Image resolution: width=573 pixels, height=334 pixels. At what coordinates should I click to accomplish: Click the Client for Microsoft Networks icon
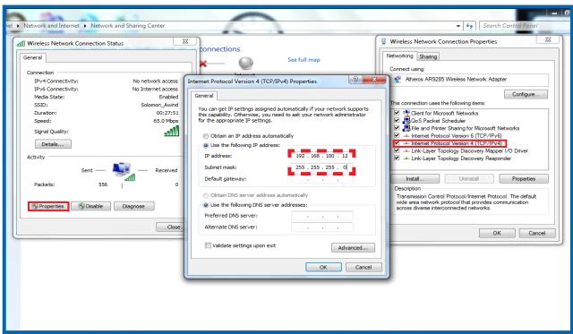[x=406, y=113]
